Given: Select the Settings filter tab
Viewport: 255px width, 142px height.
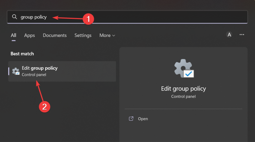Looking at the screenshot, I should 83,35.
